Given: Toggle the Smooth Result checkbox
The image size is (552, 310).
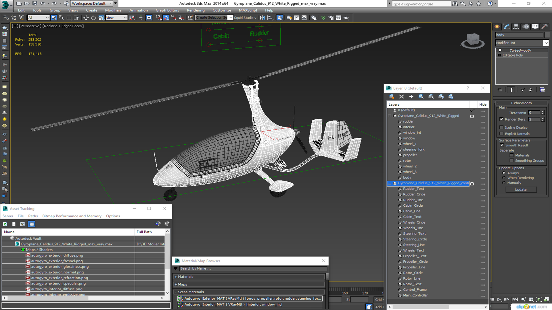Looking at the screenshot, I should point(502,145).
